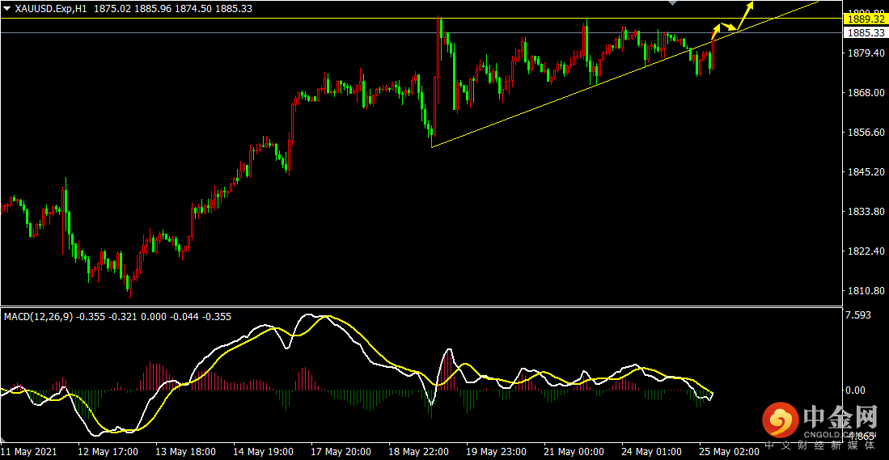889x460 pixels.
Task: Click the 18 May 22:00 time label
Action: pyautogui.click(x=418, y=451)
